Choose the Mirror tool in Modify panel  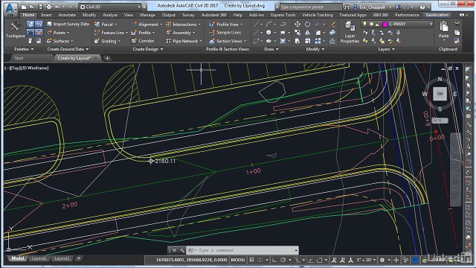coord(307,33)
